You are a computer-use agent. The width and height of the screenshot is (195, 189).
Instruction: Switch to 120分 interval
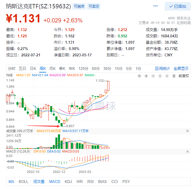tap(83, 68)
